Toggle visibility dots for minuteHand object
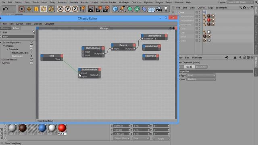 199,17
